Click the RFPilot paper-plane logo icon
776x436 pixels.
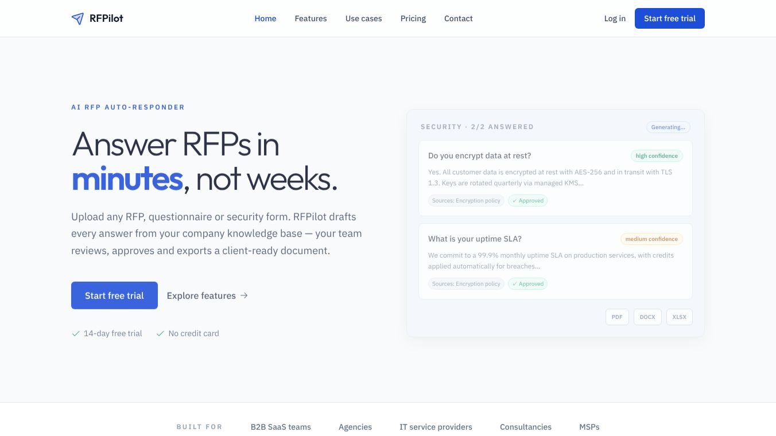[x=77, y=18]
